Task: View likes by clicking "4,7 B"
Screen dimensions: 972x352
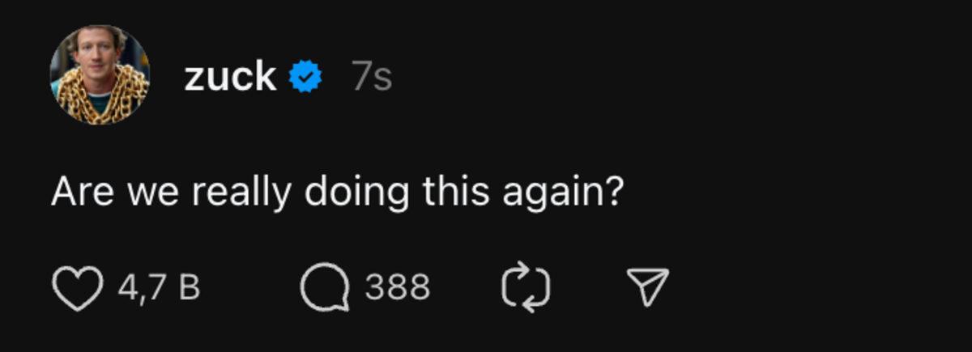Action: [x=159, y=288]
